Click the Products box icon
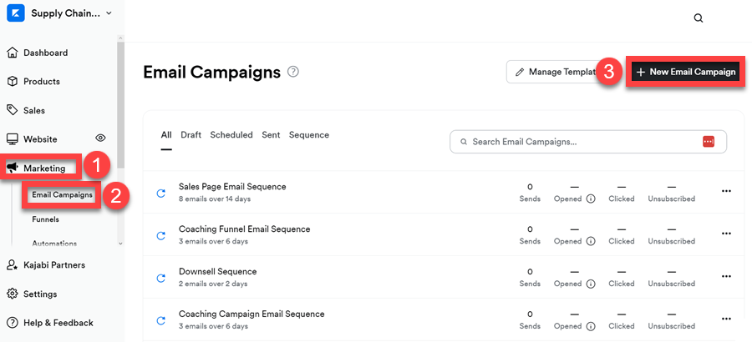This screenshot has height=342, width=752. 13,82
